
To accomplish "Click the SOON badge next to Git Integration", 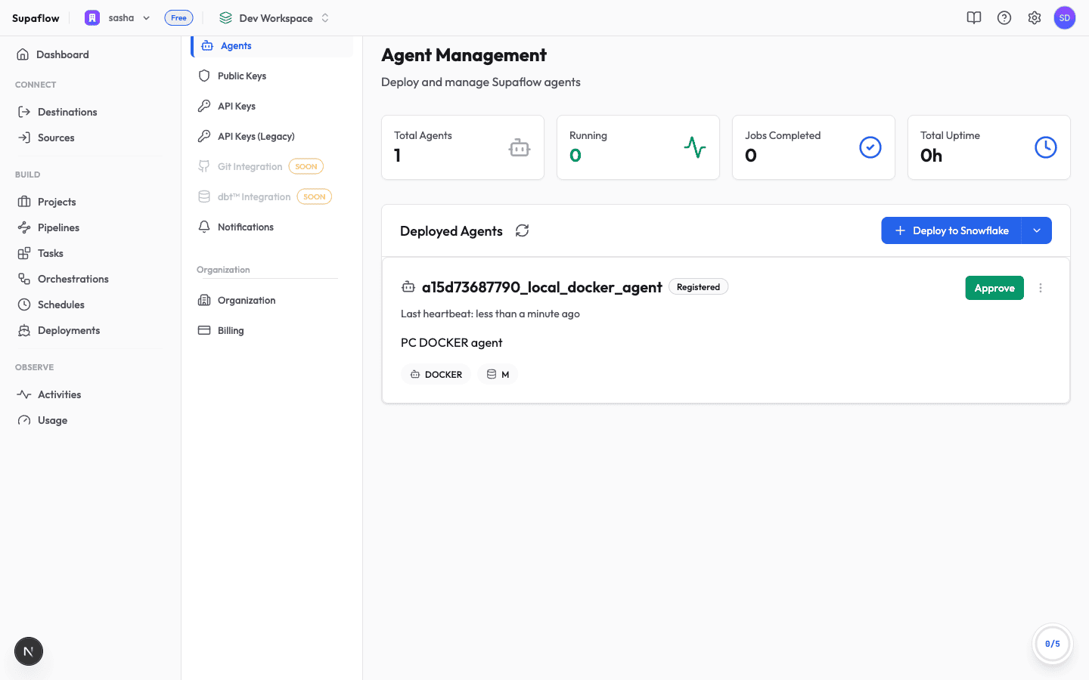I will point(306,166).
